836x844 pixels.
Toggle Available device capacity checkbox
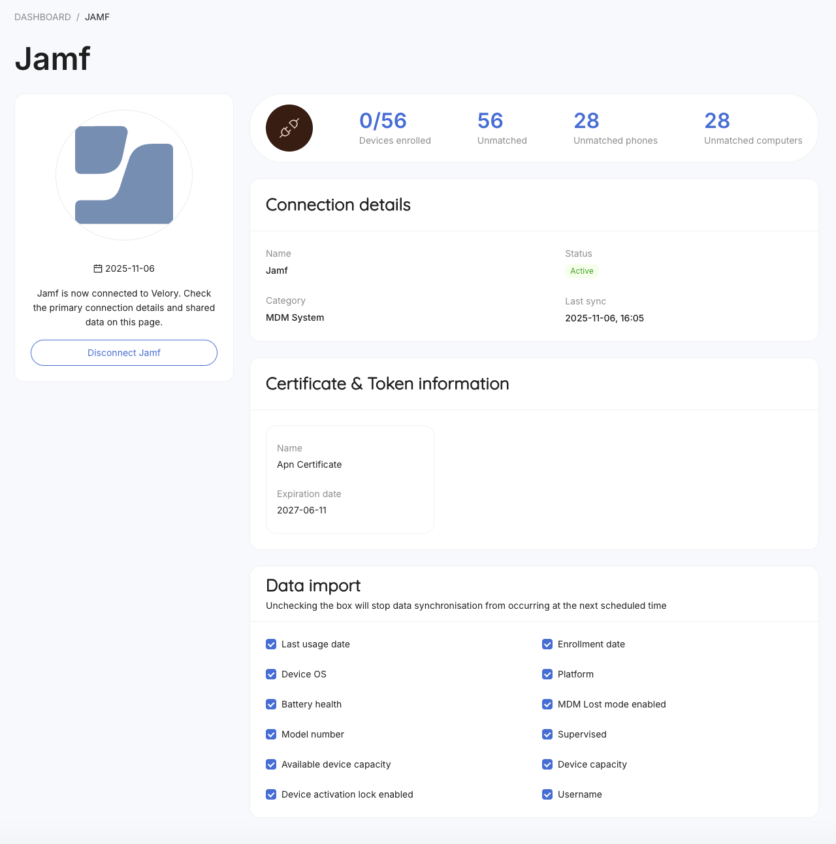[x=271, y=764]
